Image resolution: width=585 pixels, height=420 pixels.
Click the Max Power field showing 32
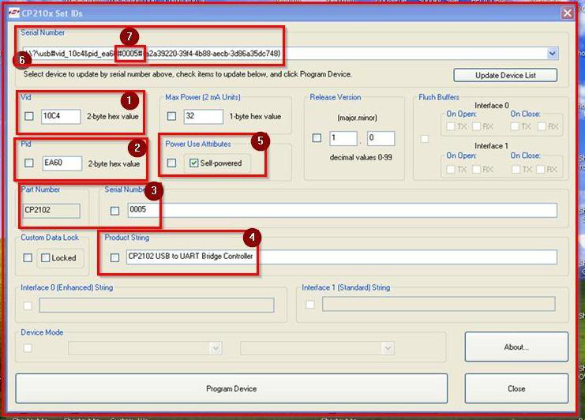click(204, 116)
